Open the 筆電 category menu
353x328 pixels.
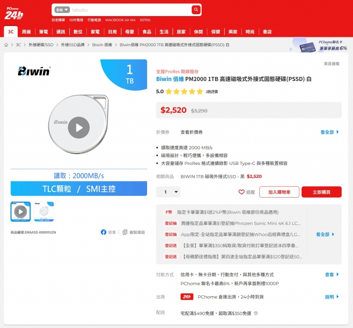[44, 32]
